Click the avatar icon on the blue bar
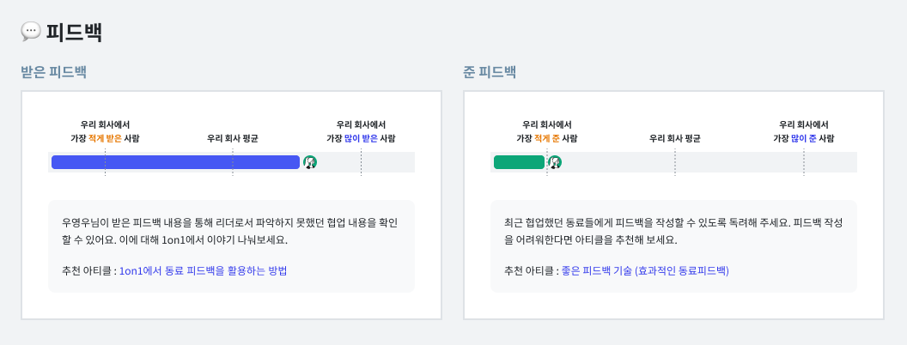Screen dimensions: 907x345 [310, 162]
